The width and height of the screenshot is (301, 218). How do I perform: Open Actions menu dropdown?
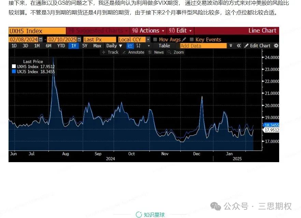pyautogui.click(x=148, y=31)
